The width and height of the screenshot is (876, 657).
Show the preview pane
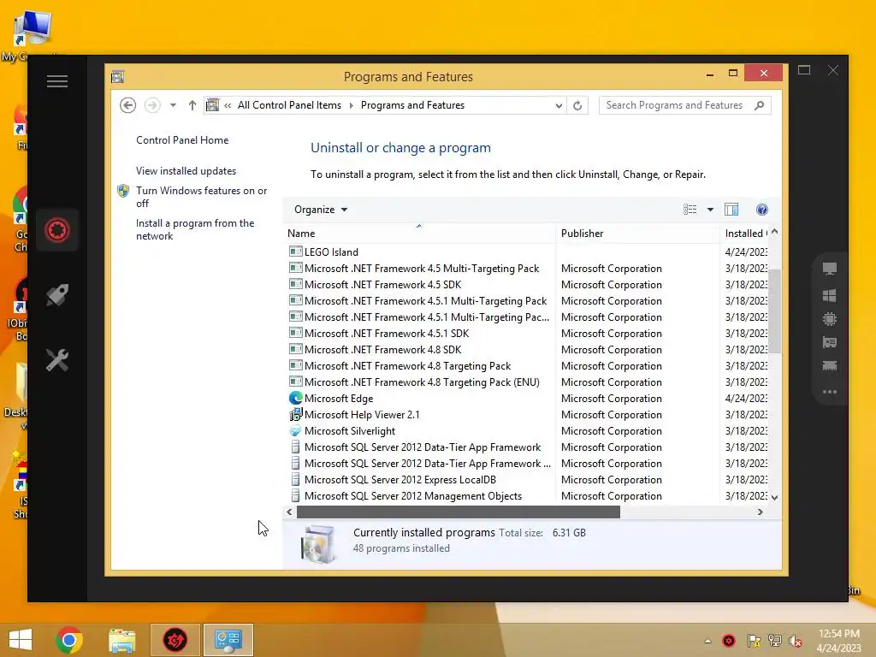pos(731,210)
